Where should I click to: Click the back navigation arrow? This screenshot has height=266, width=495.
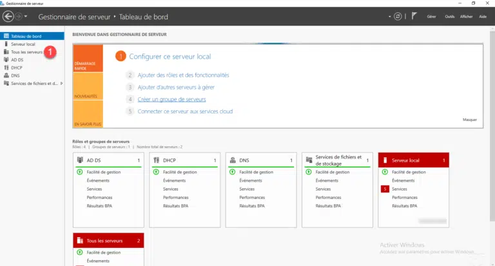(x=8, y=16)
